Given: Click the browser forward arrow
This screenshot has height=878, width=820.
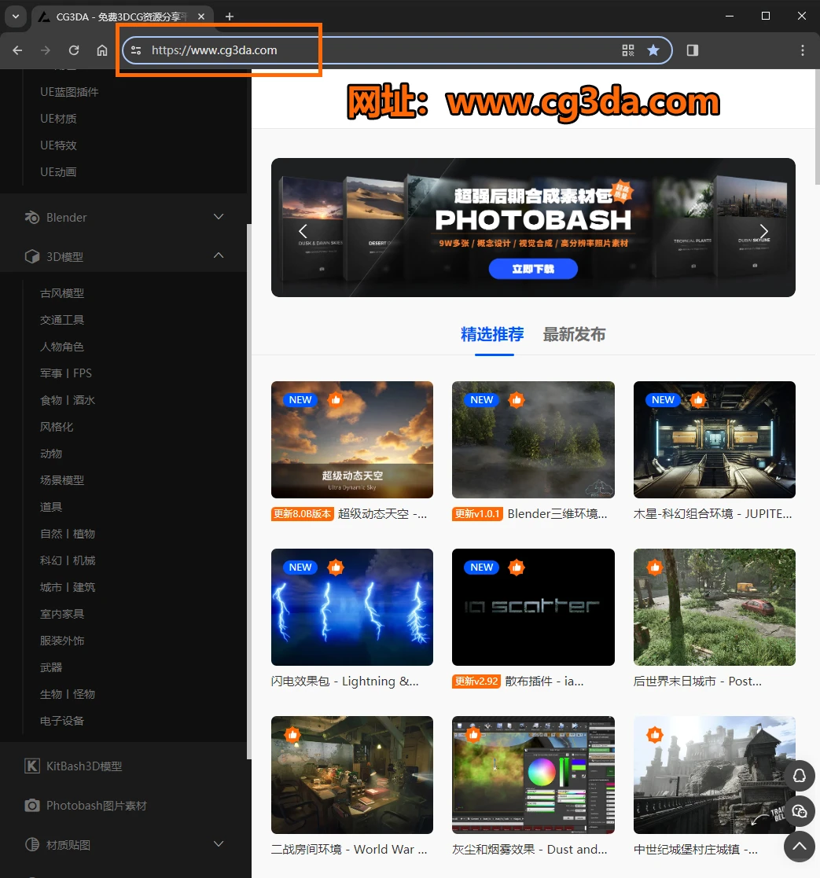Looking at the screenshot, I should pos(46,50).
